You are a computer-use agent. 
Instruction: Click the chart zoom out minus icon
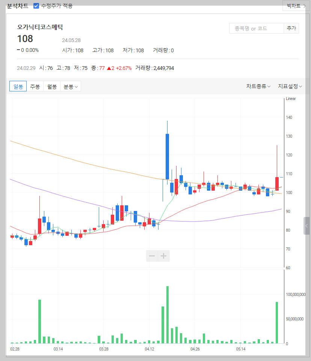pos(152,256)
